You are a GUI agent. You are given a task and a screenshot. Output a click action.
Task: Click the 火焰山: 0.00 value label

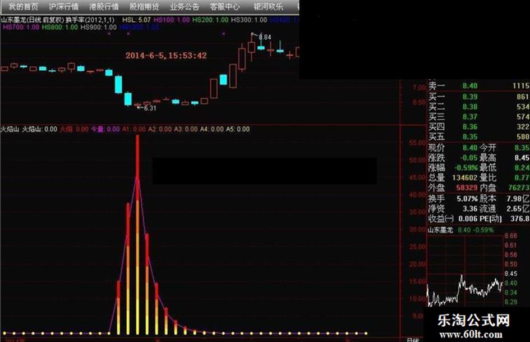pyautogui.click(x=40, y=129)
